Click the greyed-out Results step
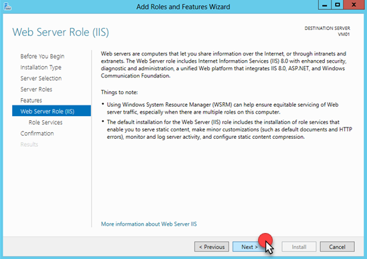This screenshot has width=367, height=259. [x=29, y=144]
